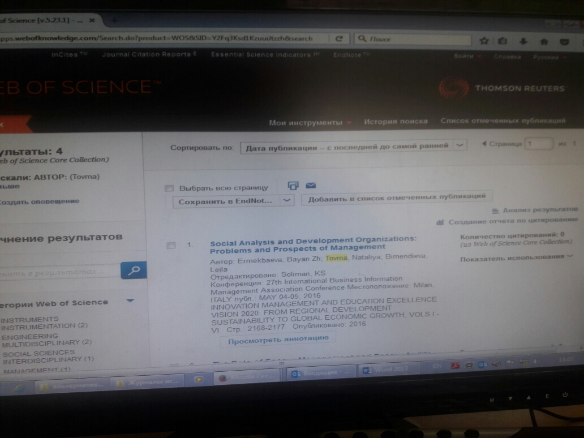The width and height of the screenshot is (584, 438).
Task: Click the print icon above results
Action: point(293,186)
